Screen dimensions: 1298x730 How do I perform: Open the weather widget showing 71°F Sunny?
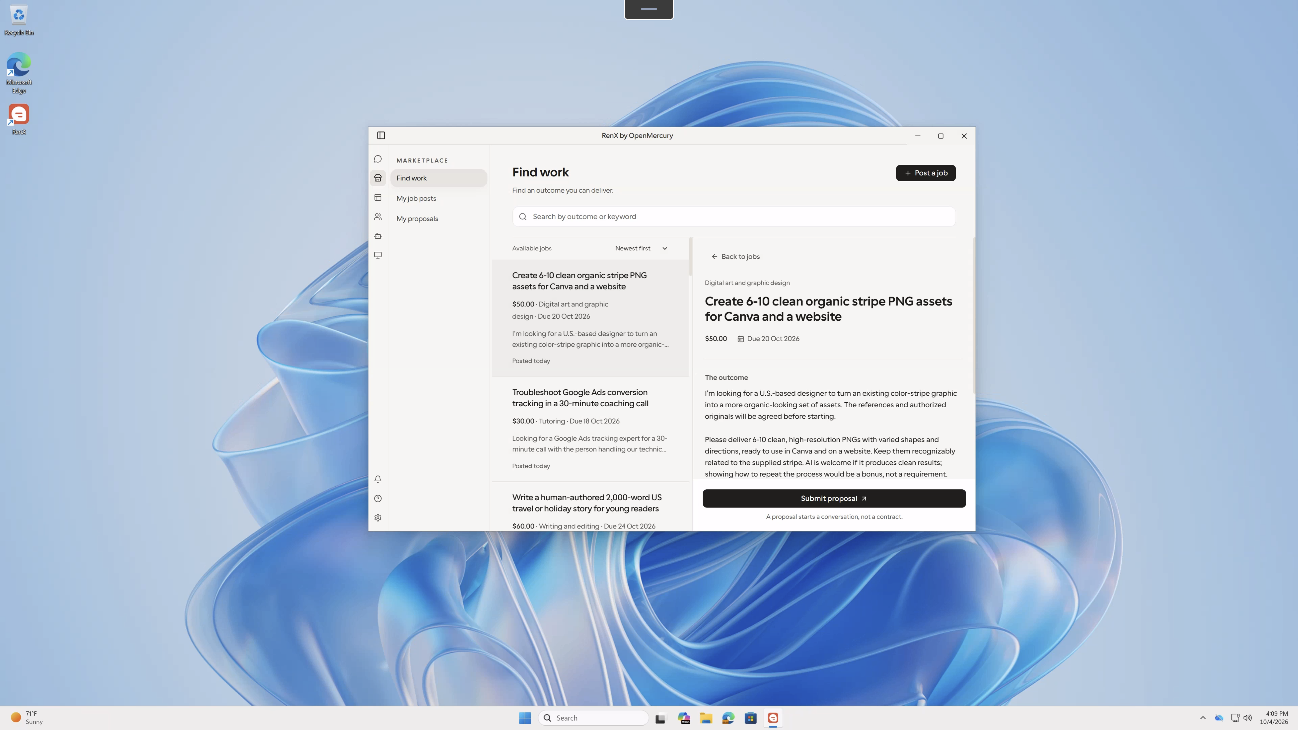tap(27, 718)
